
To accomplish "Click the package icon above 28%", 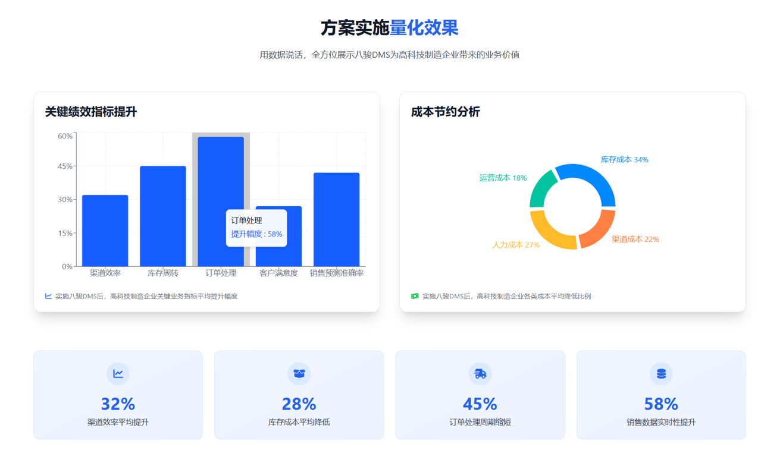I will tap(299, 374).
